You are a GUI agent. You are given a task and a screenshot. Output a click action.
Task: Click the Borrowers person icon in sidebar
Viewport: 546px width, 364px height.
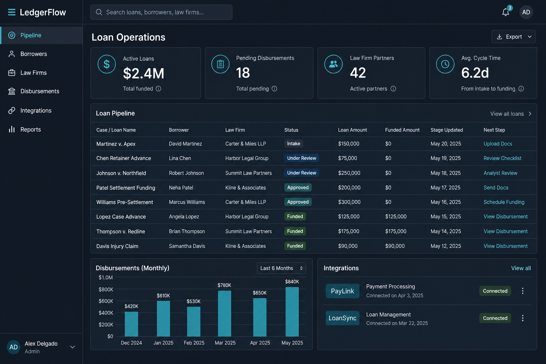pos(12,54)
